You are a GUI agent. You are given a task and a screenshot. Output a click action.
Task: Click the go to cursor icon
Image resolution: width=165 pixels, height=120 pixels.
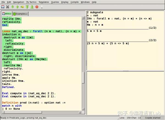click(22, 7)
